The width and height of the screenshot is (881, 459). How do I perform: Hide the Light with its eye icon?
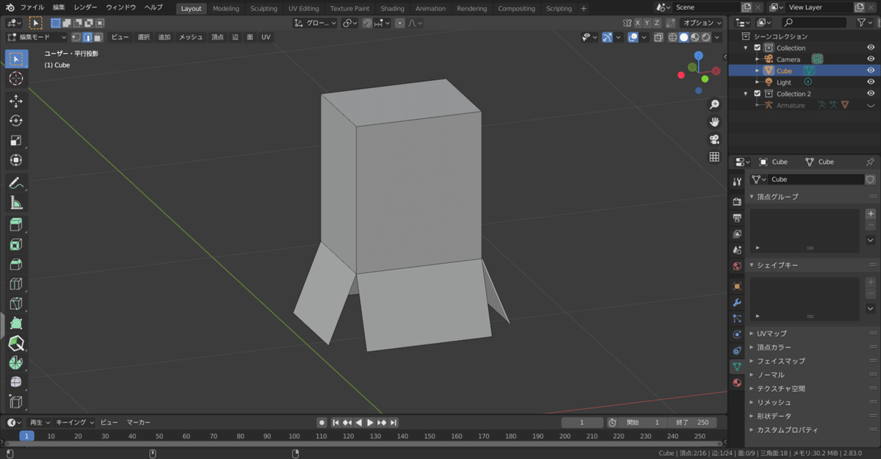click(x=870, y=82)
